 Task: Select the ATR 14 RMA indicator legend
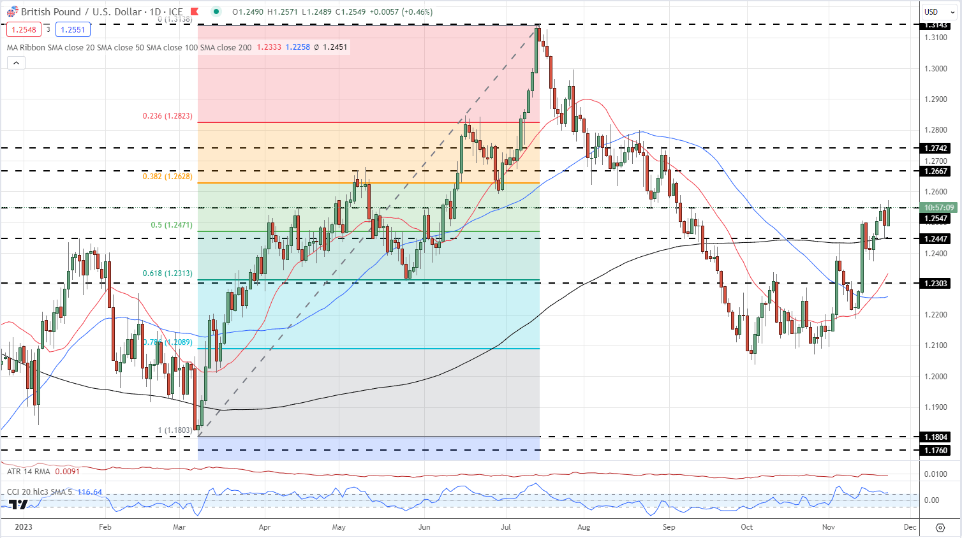[x=29, y=472]
